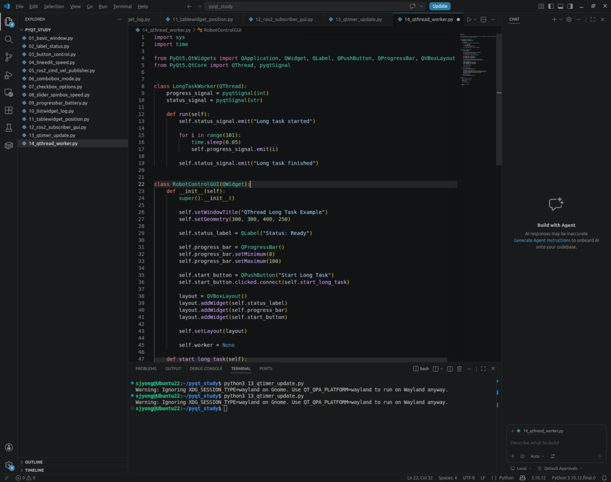The height and width of the screenshot is (482, 611).
Task: Click the Generate Agent Instructions link
Action: pyautogui.click(x=542, y=240)
